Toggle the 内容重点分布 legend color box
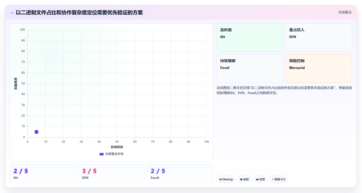Image resolution: width=362 pixels, height=193 pixels. (101, 154)
